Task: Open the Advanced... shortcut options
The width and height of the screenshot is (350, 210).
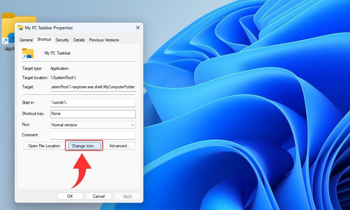Action: tap(120, 146)
